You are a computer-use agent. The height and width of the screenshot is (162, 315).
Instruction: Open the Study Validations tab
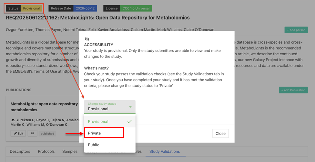(x=165, y=151)
